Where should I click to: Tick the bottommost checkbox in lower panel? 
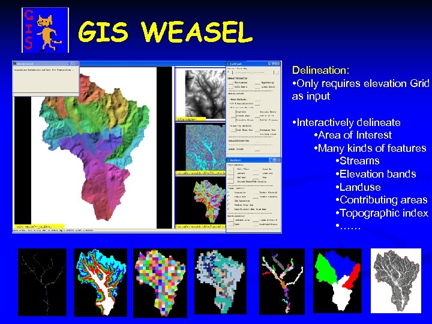click(x=229, y=209)
